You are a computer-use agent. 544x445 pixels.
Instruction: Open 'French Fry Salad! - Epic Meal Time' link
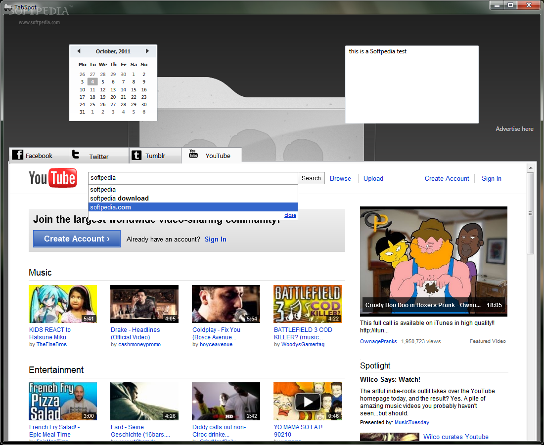coord(54,431)
